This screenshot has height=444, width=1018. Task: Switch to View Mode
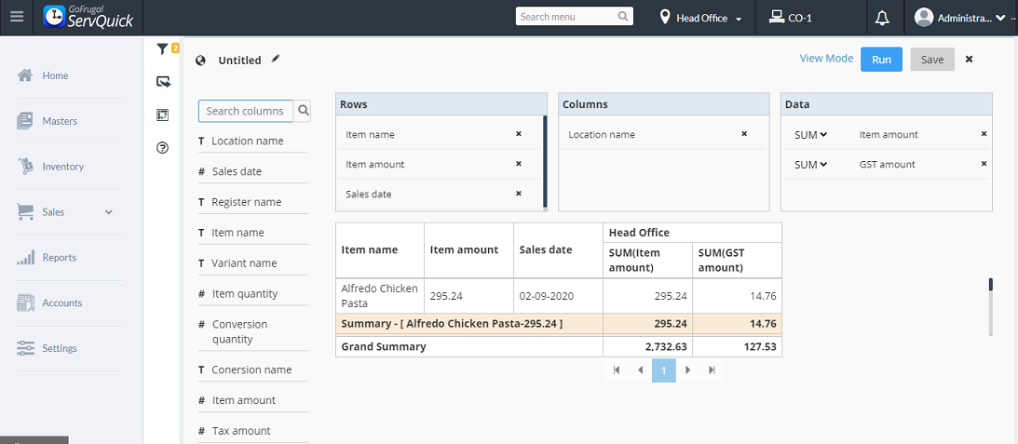(x=826, y=59)
